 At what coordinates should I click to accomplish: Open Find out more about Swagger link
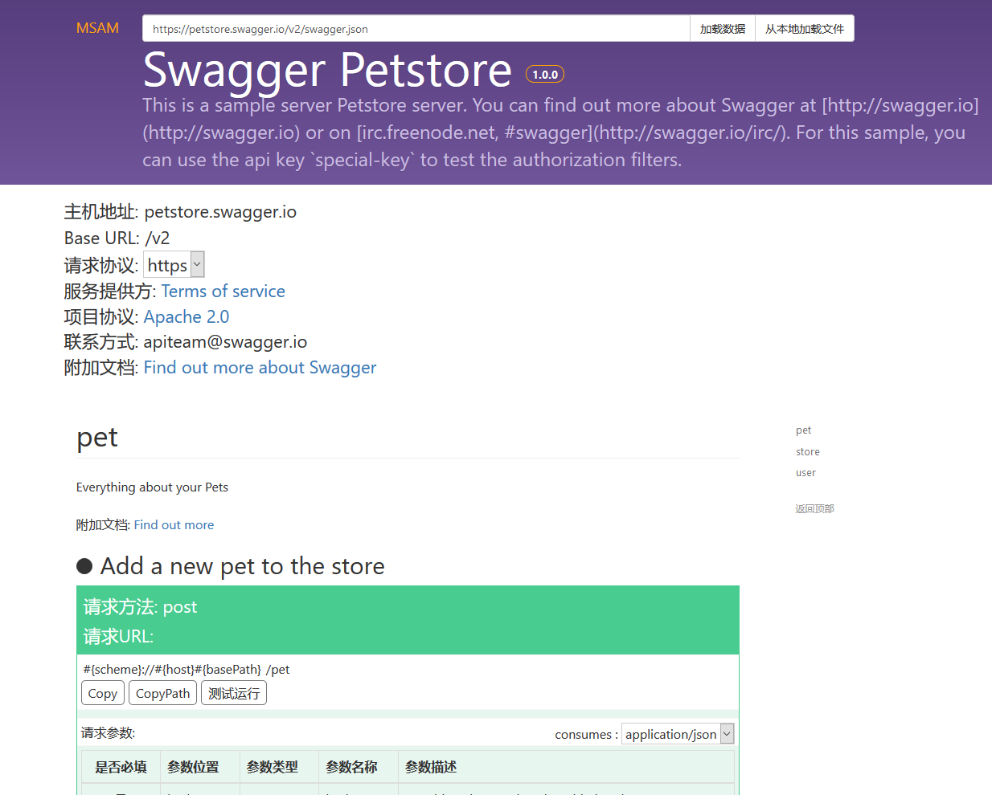[260, 367]
